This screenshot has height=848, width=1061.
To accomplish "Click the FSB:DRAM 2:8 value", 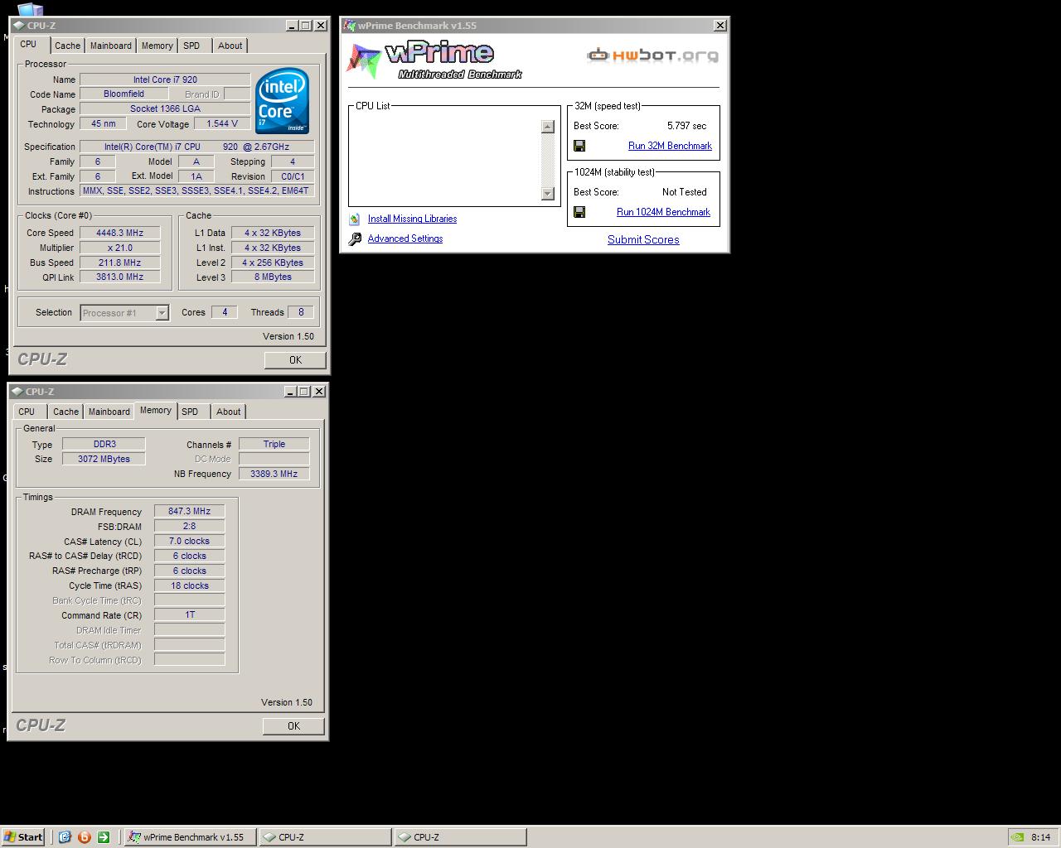I will (x=189, y=526).
